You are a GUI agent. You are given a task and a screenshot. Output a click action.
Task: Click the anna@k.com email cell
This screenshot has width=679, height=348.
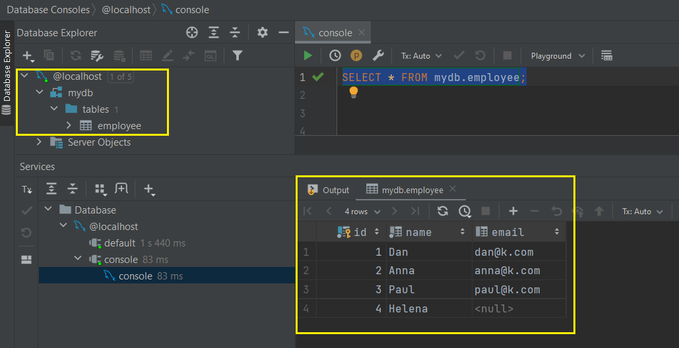tap(519, 271)
